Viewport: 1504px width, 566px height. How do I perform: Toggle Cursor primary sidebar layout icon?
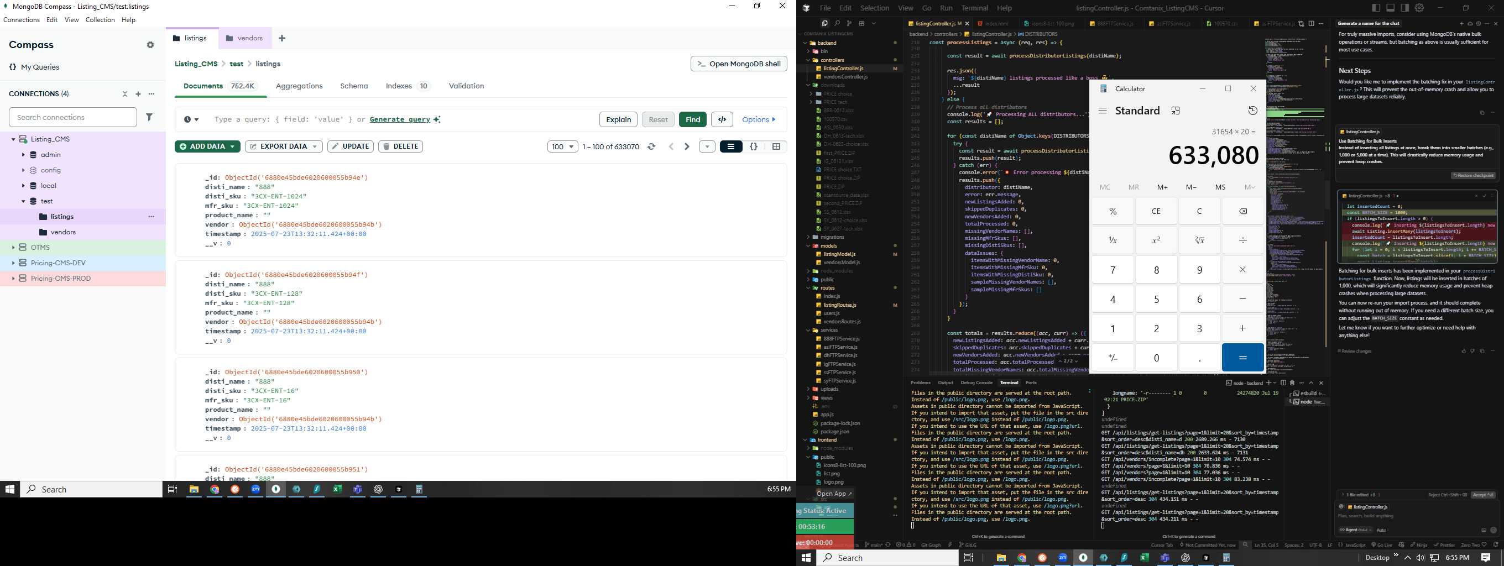[x=1376, y=8]
